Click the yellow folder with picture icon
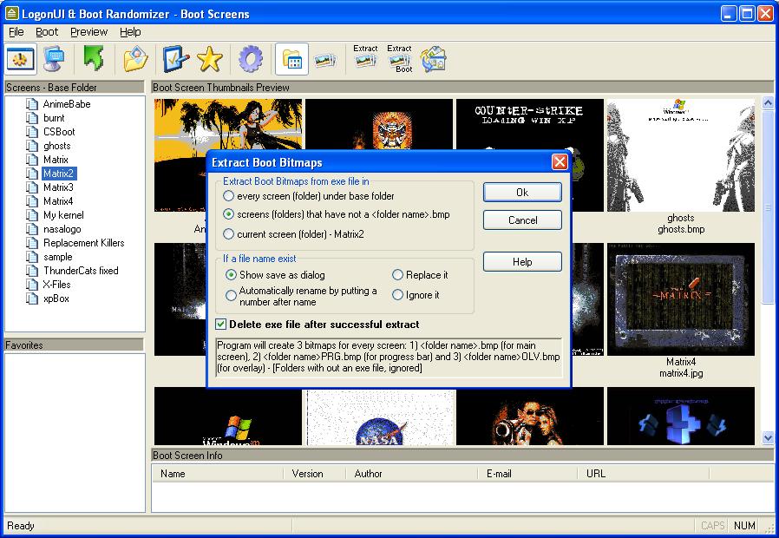The width and height of the screenshot is (779, 538). [135, 60]
